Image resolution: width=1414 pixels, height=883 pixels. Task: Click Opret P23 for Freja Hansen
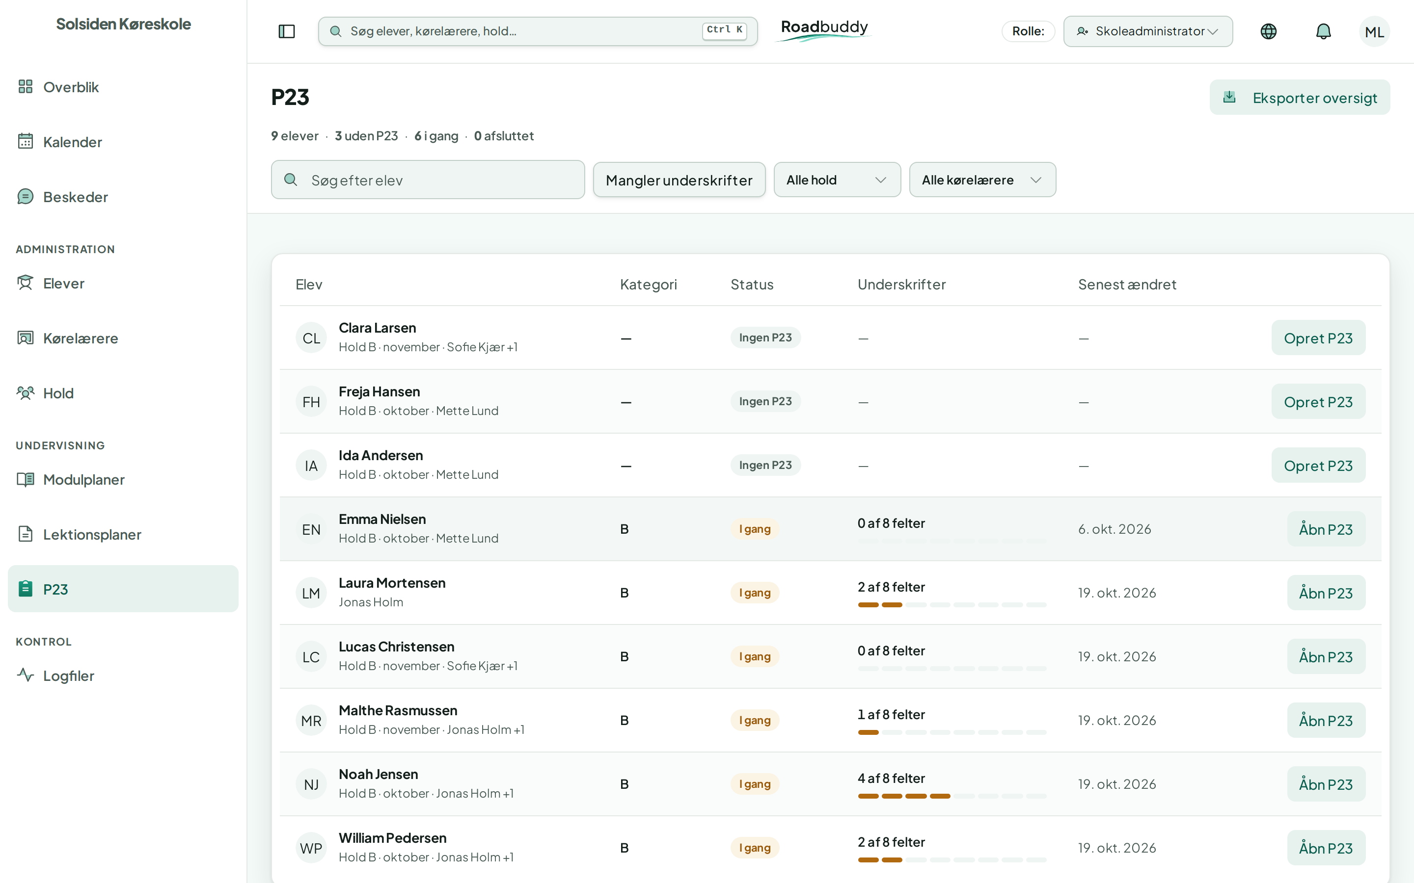coord(1318,402)
